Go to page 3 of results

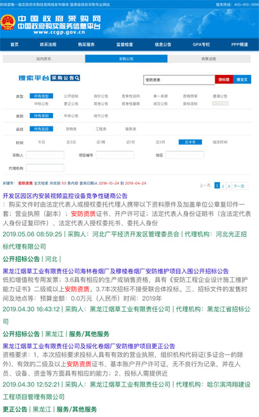click(229, 186)
